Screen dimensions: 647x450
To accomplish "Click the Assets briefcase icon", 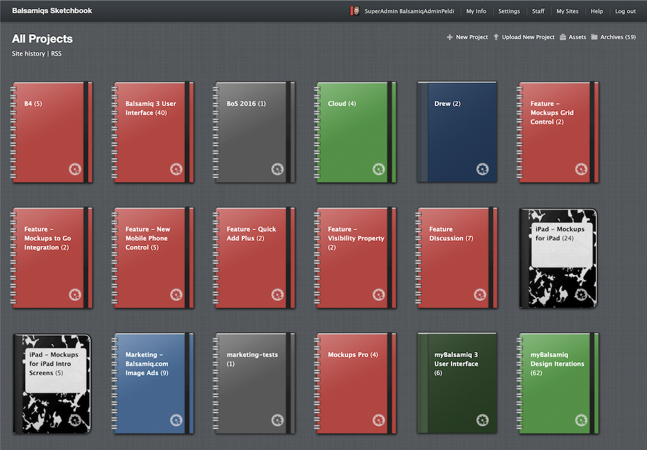I will click(563, 37).
